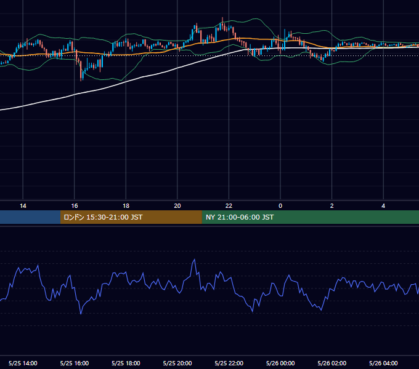Click the 16 hour axis label
Image resolution: width=419 pixels, height=369 pixels.
pyautogui.click(x=75, y=206)
